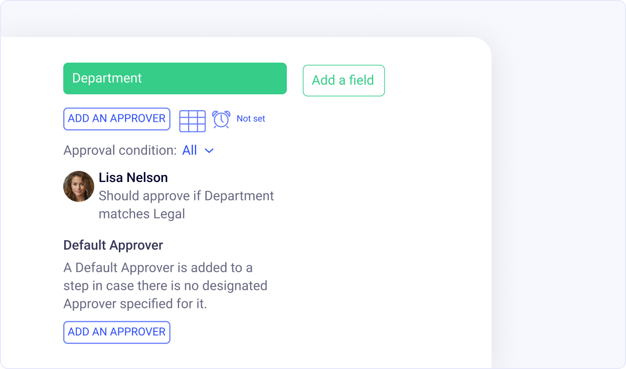Viewport: 626px width, 369px height.
Task: Click the Default Approver section heading
Action: (112, 245)
